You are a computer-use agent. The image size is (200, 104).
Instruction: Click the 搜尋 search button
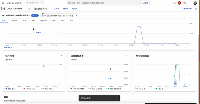145,3
